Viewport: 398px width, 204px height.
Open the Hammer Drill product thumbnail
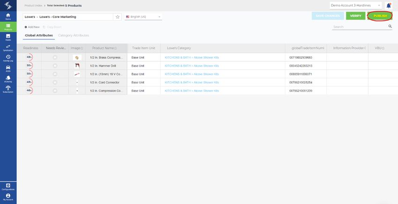[77, 66]
